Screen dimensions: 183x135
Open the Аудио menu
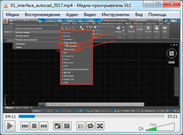click(x=72, y=15)
